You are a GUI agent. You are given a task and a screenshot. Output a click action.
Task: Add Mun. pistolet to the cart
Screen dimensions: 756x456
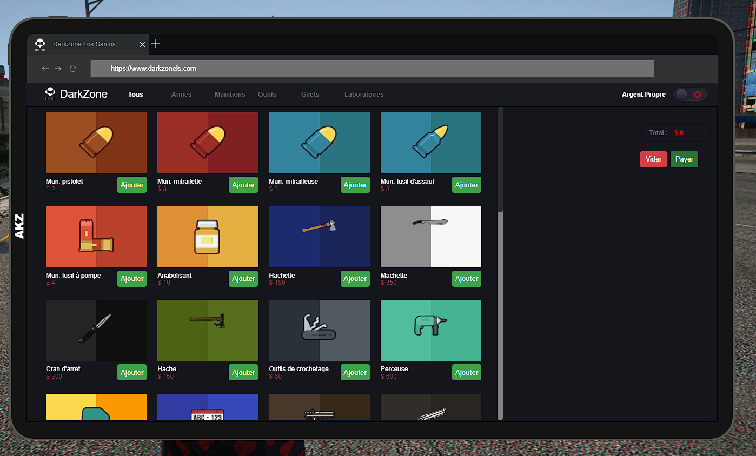(132, 185)
